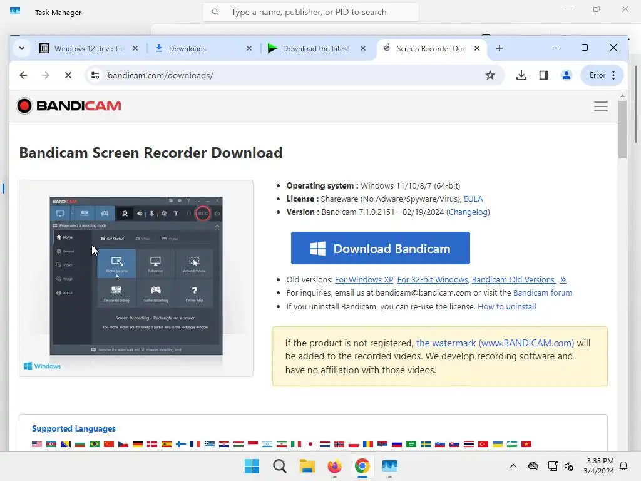Click the Windows label below the screenshot
Viewport: 641px width, 481px height.
(x=43, y=366)
